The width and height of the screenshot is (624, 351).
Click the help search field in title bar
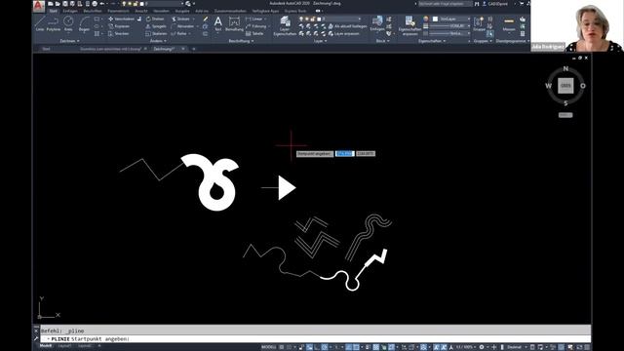445,4
